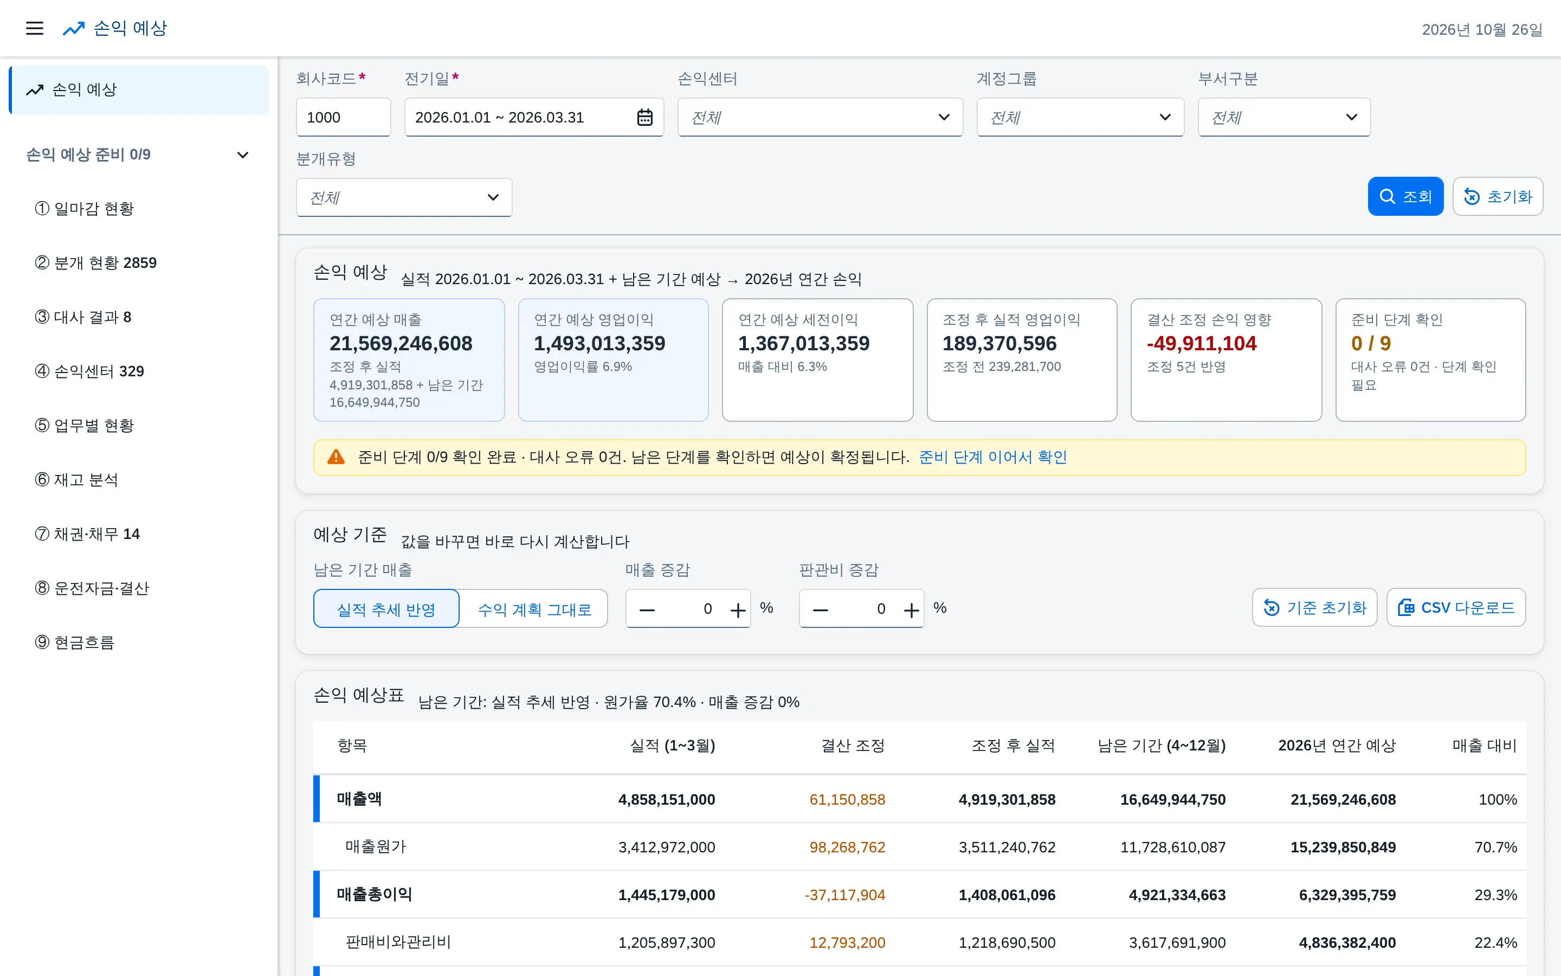Increase 매출 증감 with the plus button
The image size is (1561, 976).
(737, 609)
